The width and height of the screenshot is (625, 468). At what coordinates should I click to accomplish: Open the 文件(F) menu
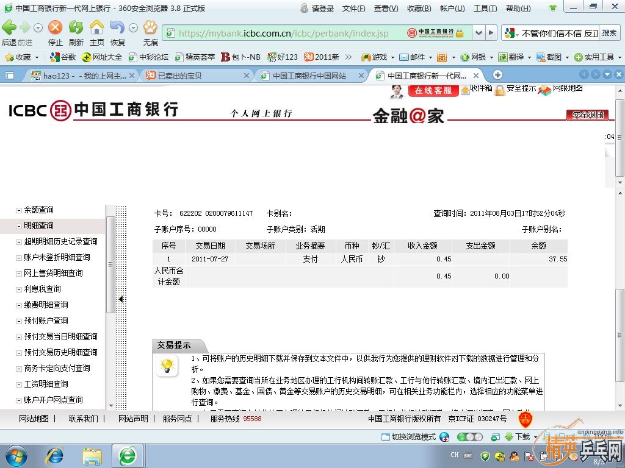click(x=353, y=9)
